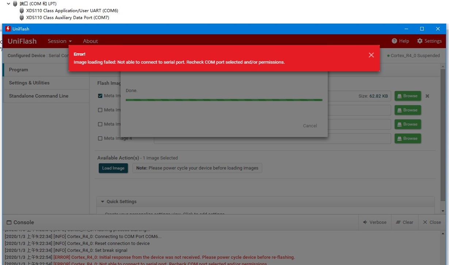Close the Console panel

click(x=432, y=222)
